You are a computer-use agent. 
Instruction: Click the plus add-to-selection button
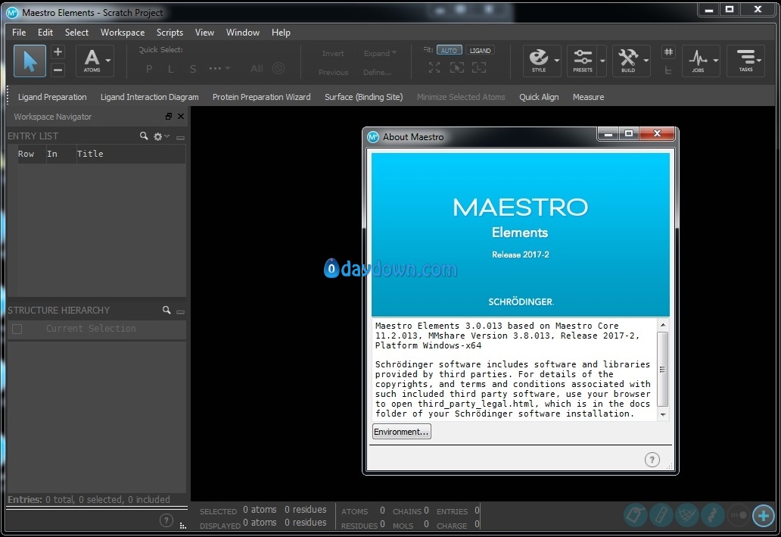click(x=58, y=52)
